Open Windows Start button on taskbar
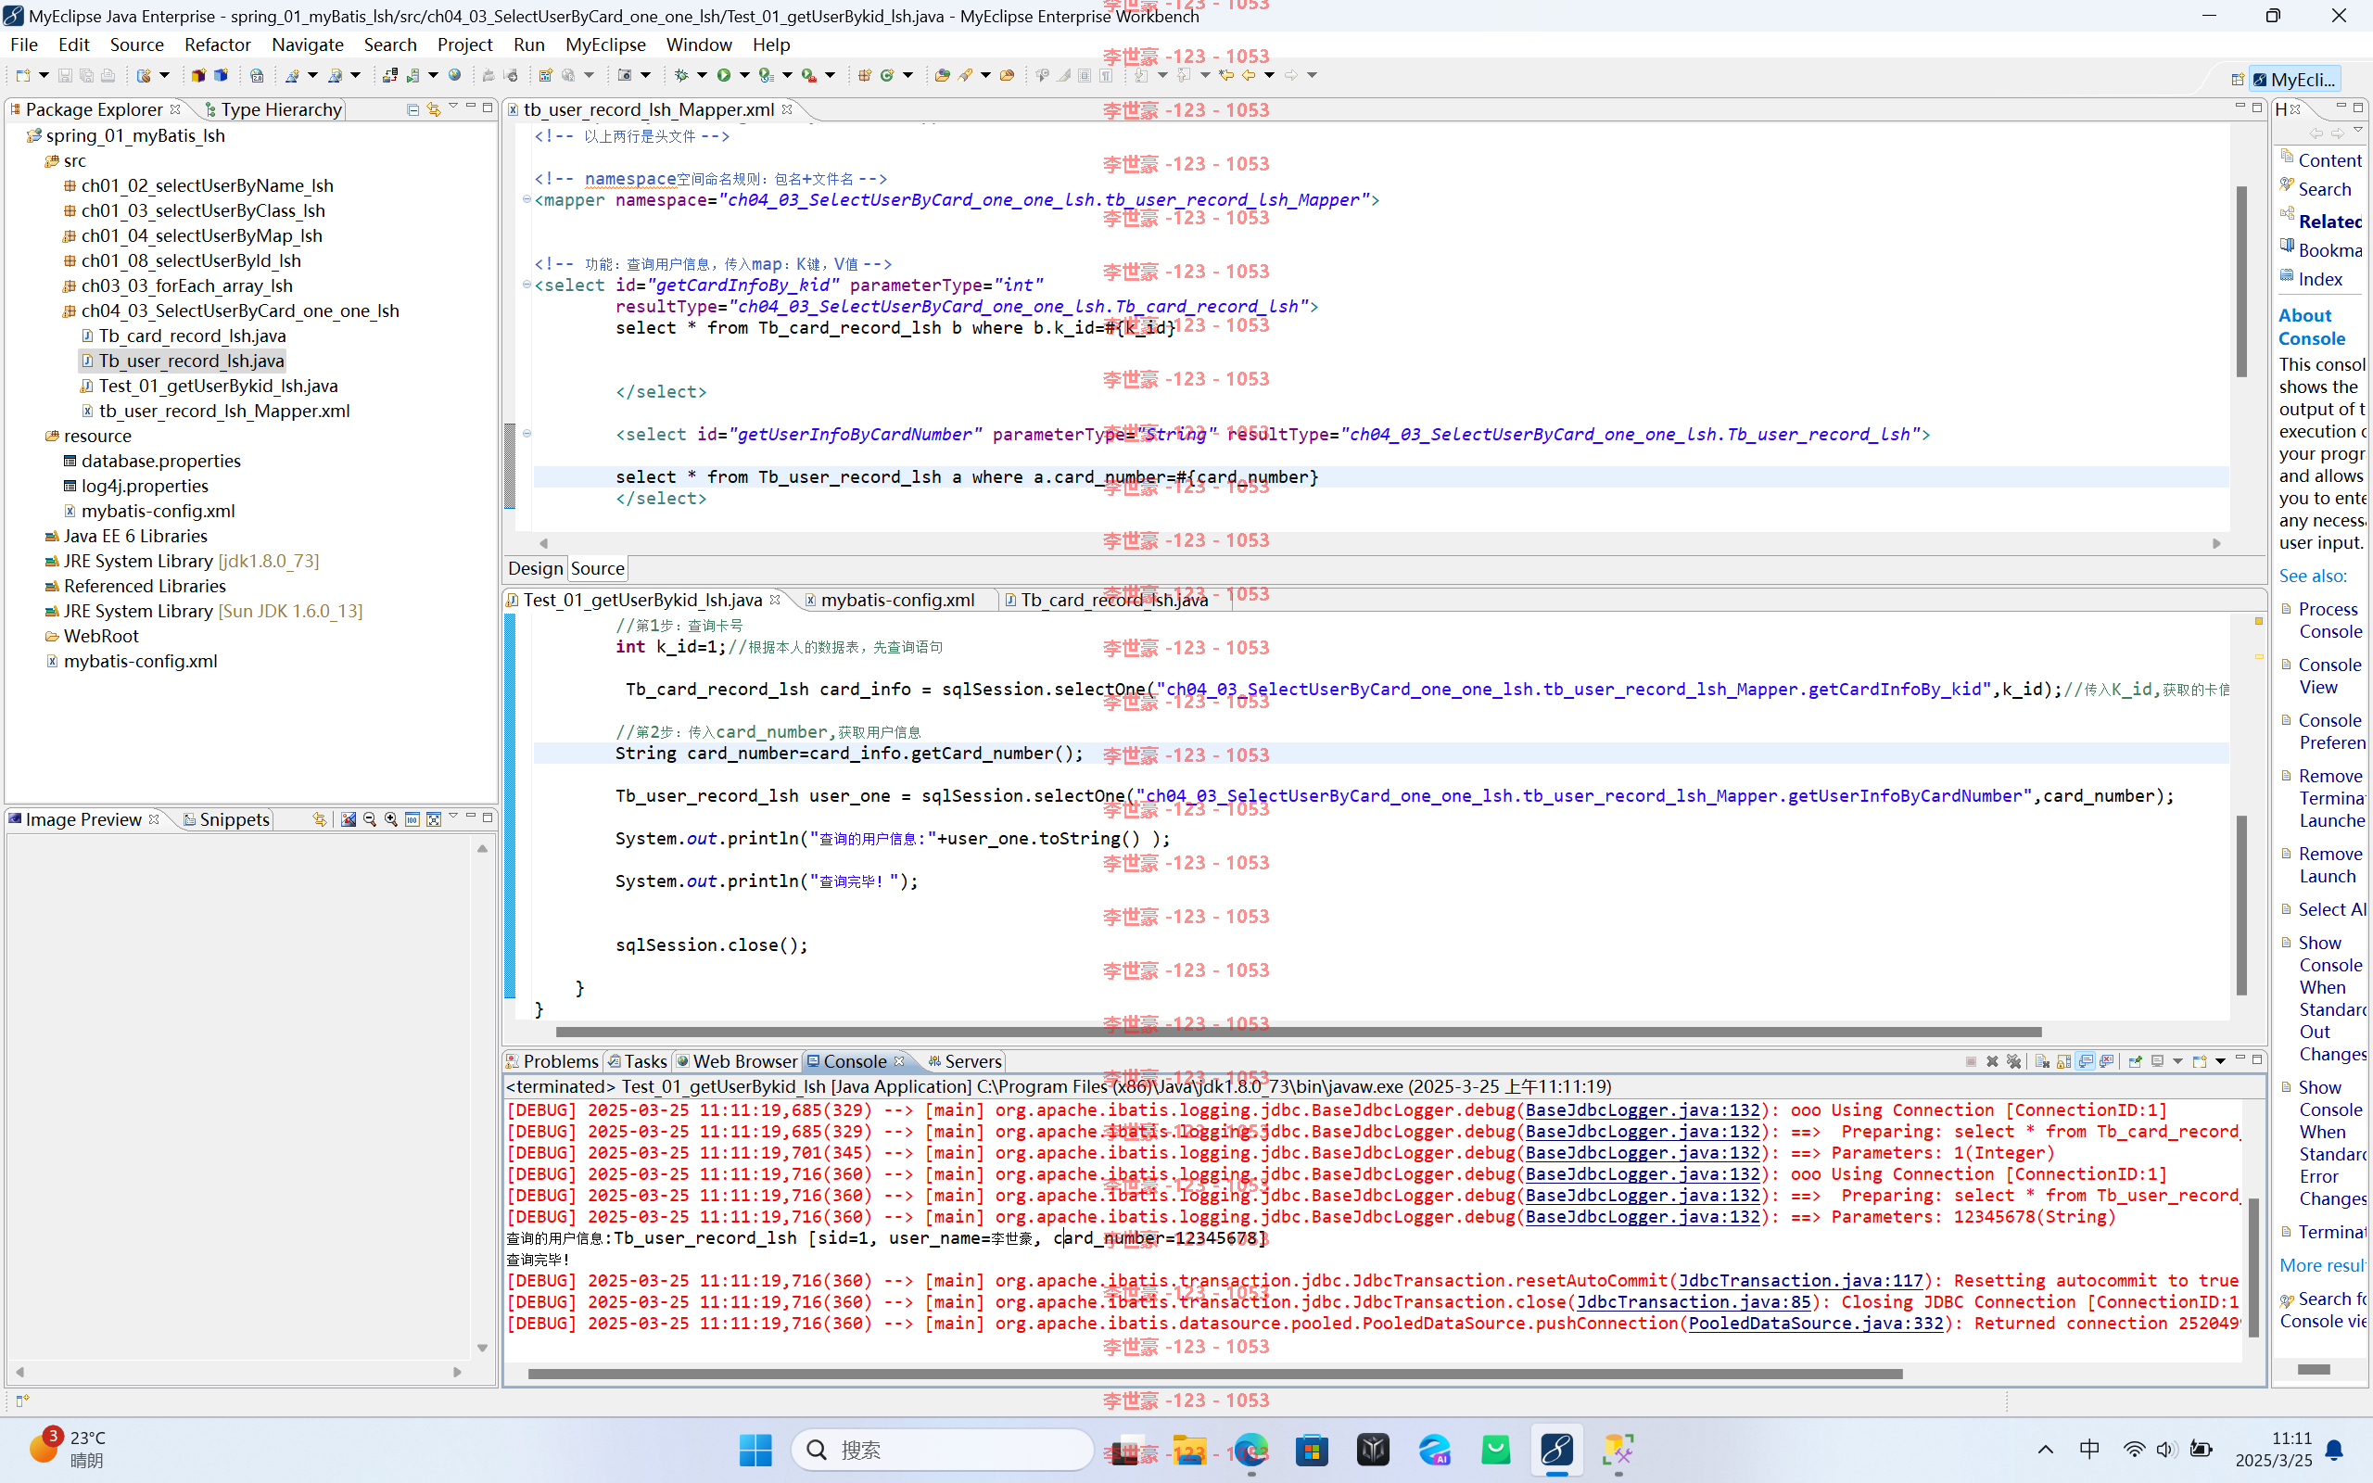This screenshot has height=1483, width=2373. coord(755,1450)
